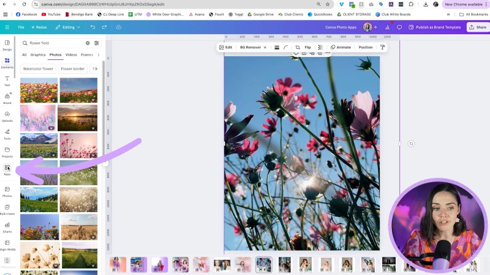
Task: Open the QuickBooks bookmark
Action: coord(320,14)
